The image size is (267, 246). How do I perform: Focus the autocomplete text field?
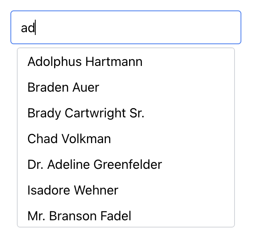[125, 27]
